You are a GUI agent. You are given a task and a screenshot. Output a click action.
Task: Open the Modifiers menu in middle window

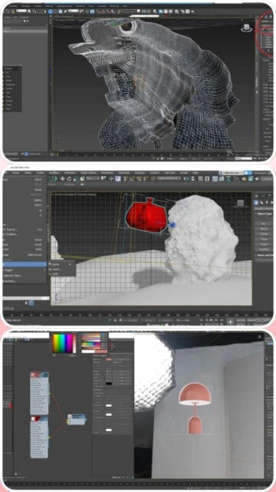pyautogui.click(x=54, y=173)
